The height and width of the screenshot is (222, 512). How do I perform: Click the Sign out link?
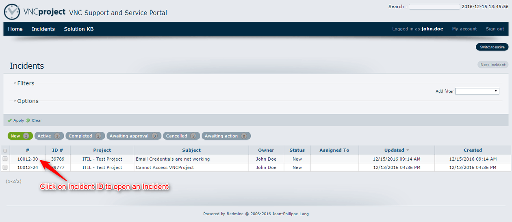[495, 29]
